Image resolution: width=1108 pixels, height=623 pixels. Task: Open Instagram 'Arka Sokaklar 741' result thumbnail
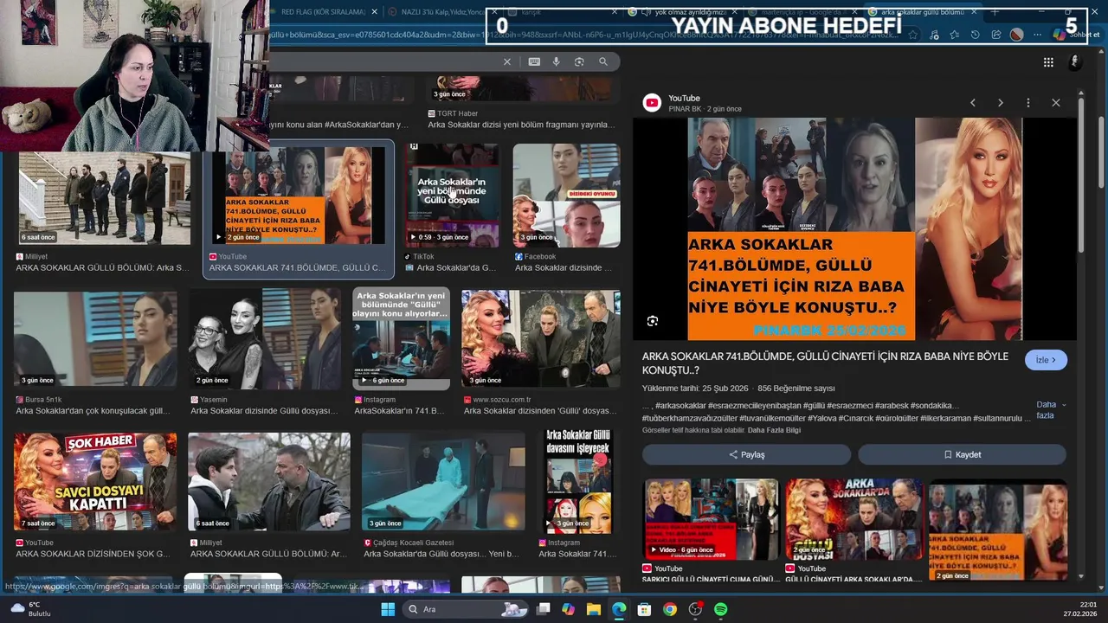[579, 481]
